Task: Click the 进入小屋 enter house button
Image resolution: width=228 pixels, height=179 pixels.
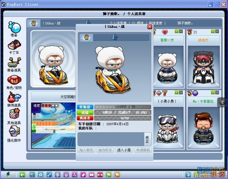Action: (124, 150)
